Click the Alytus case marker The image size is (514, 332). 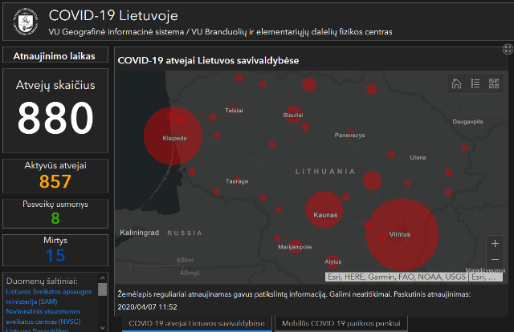(x=332, y=262)
